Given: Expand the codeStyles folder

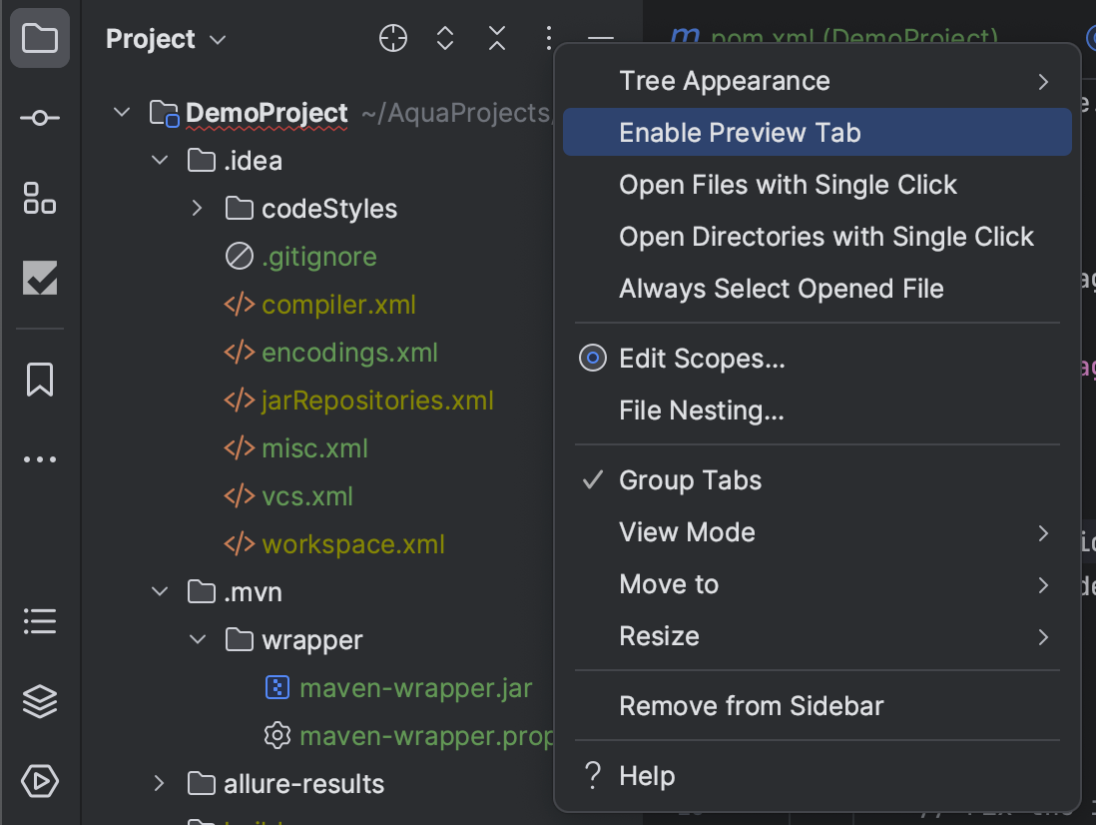Looking at the screenshot, I should [198, 209].
